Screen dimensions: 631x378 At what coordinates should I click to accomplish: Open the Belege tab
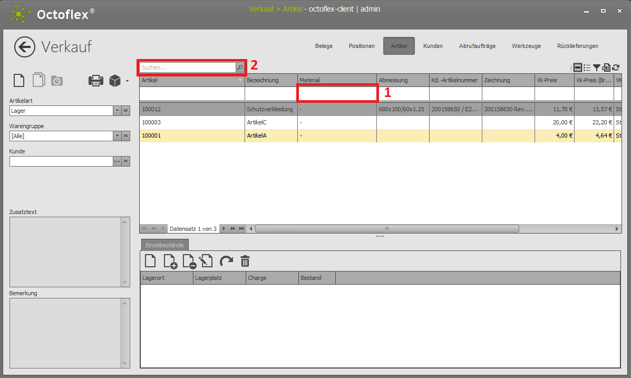pos(324,46)
